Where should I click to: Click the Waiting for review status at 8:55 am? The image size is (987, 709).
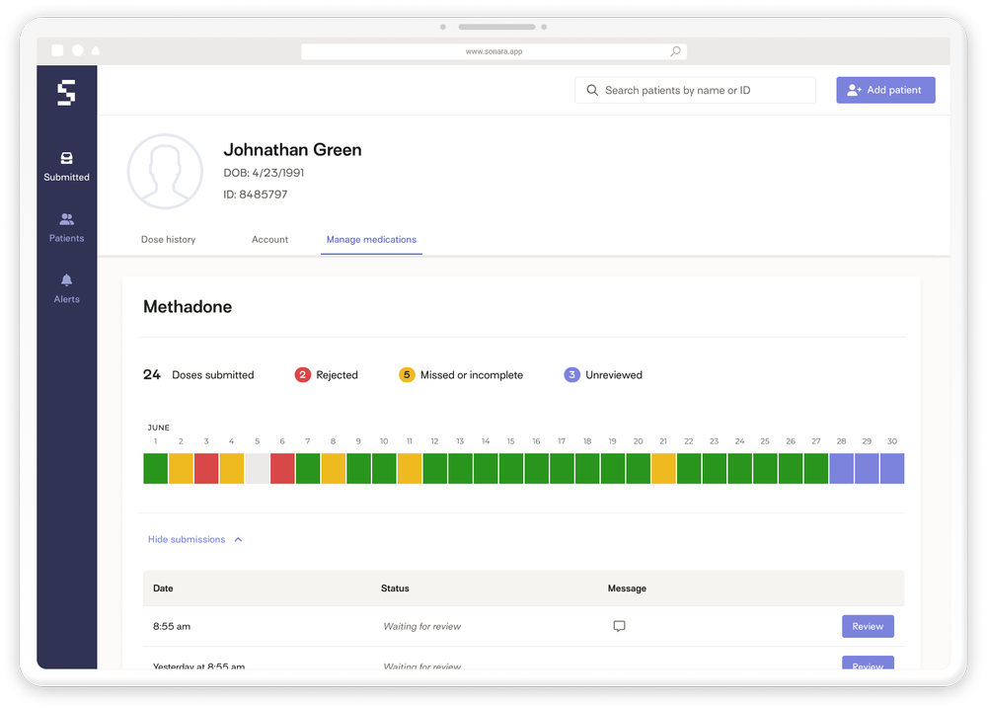click(x=421, y=626)
